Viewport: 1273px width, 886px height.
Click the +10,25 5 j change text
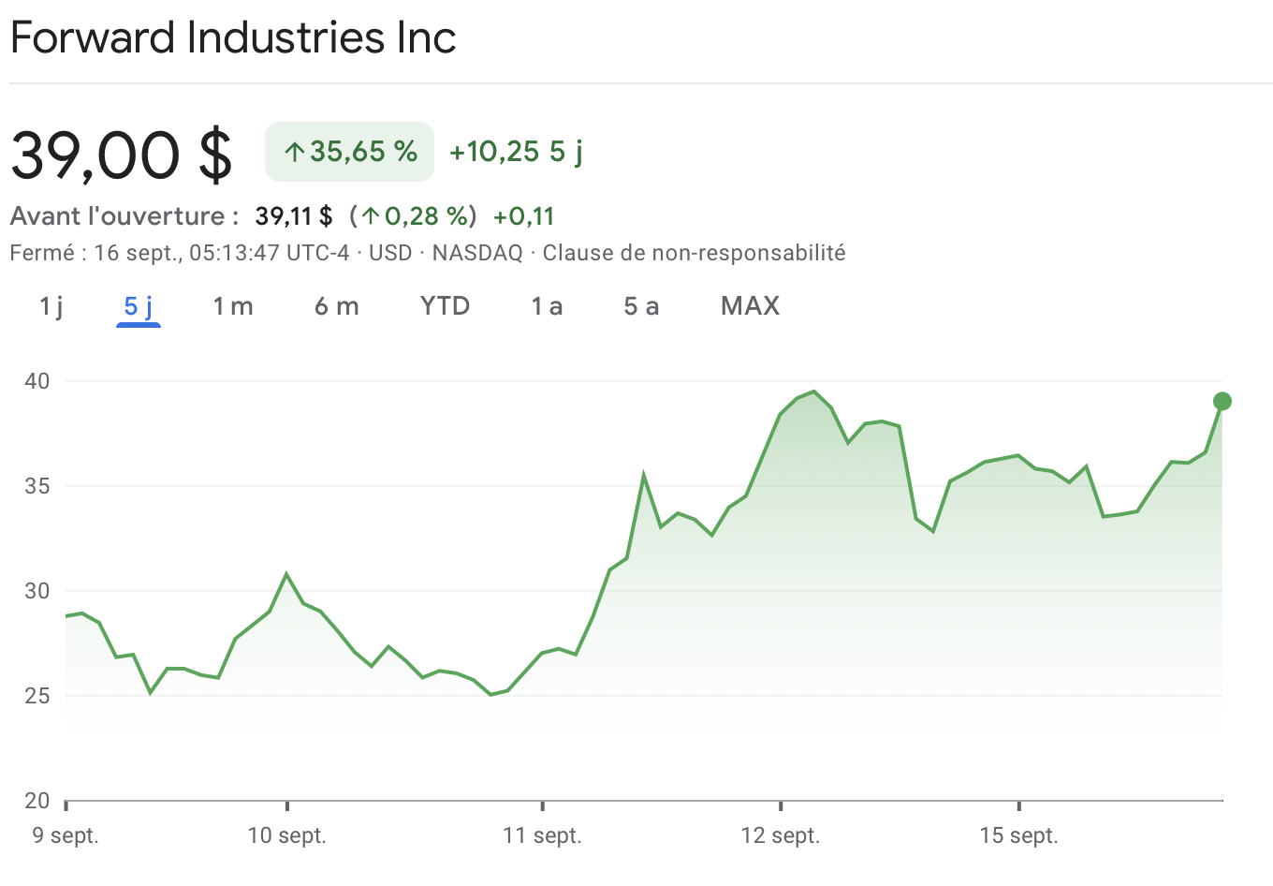coord(516,152)
